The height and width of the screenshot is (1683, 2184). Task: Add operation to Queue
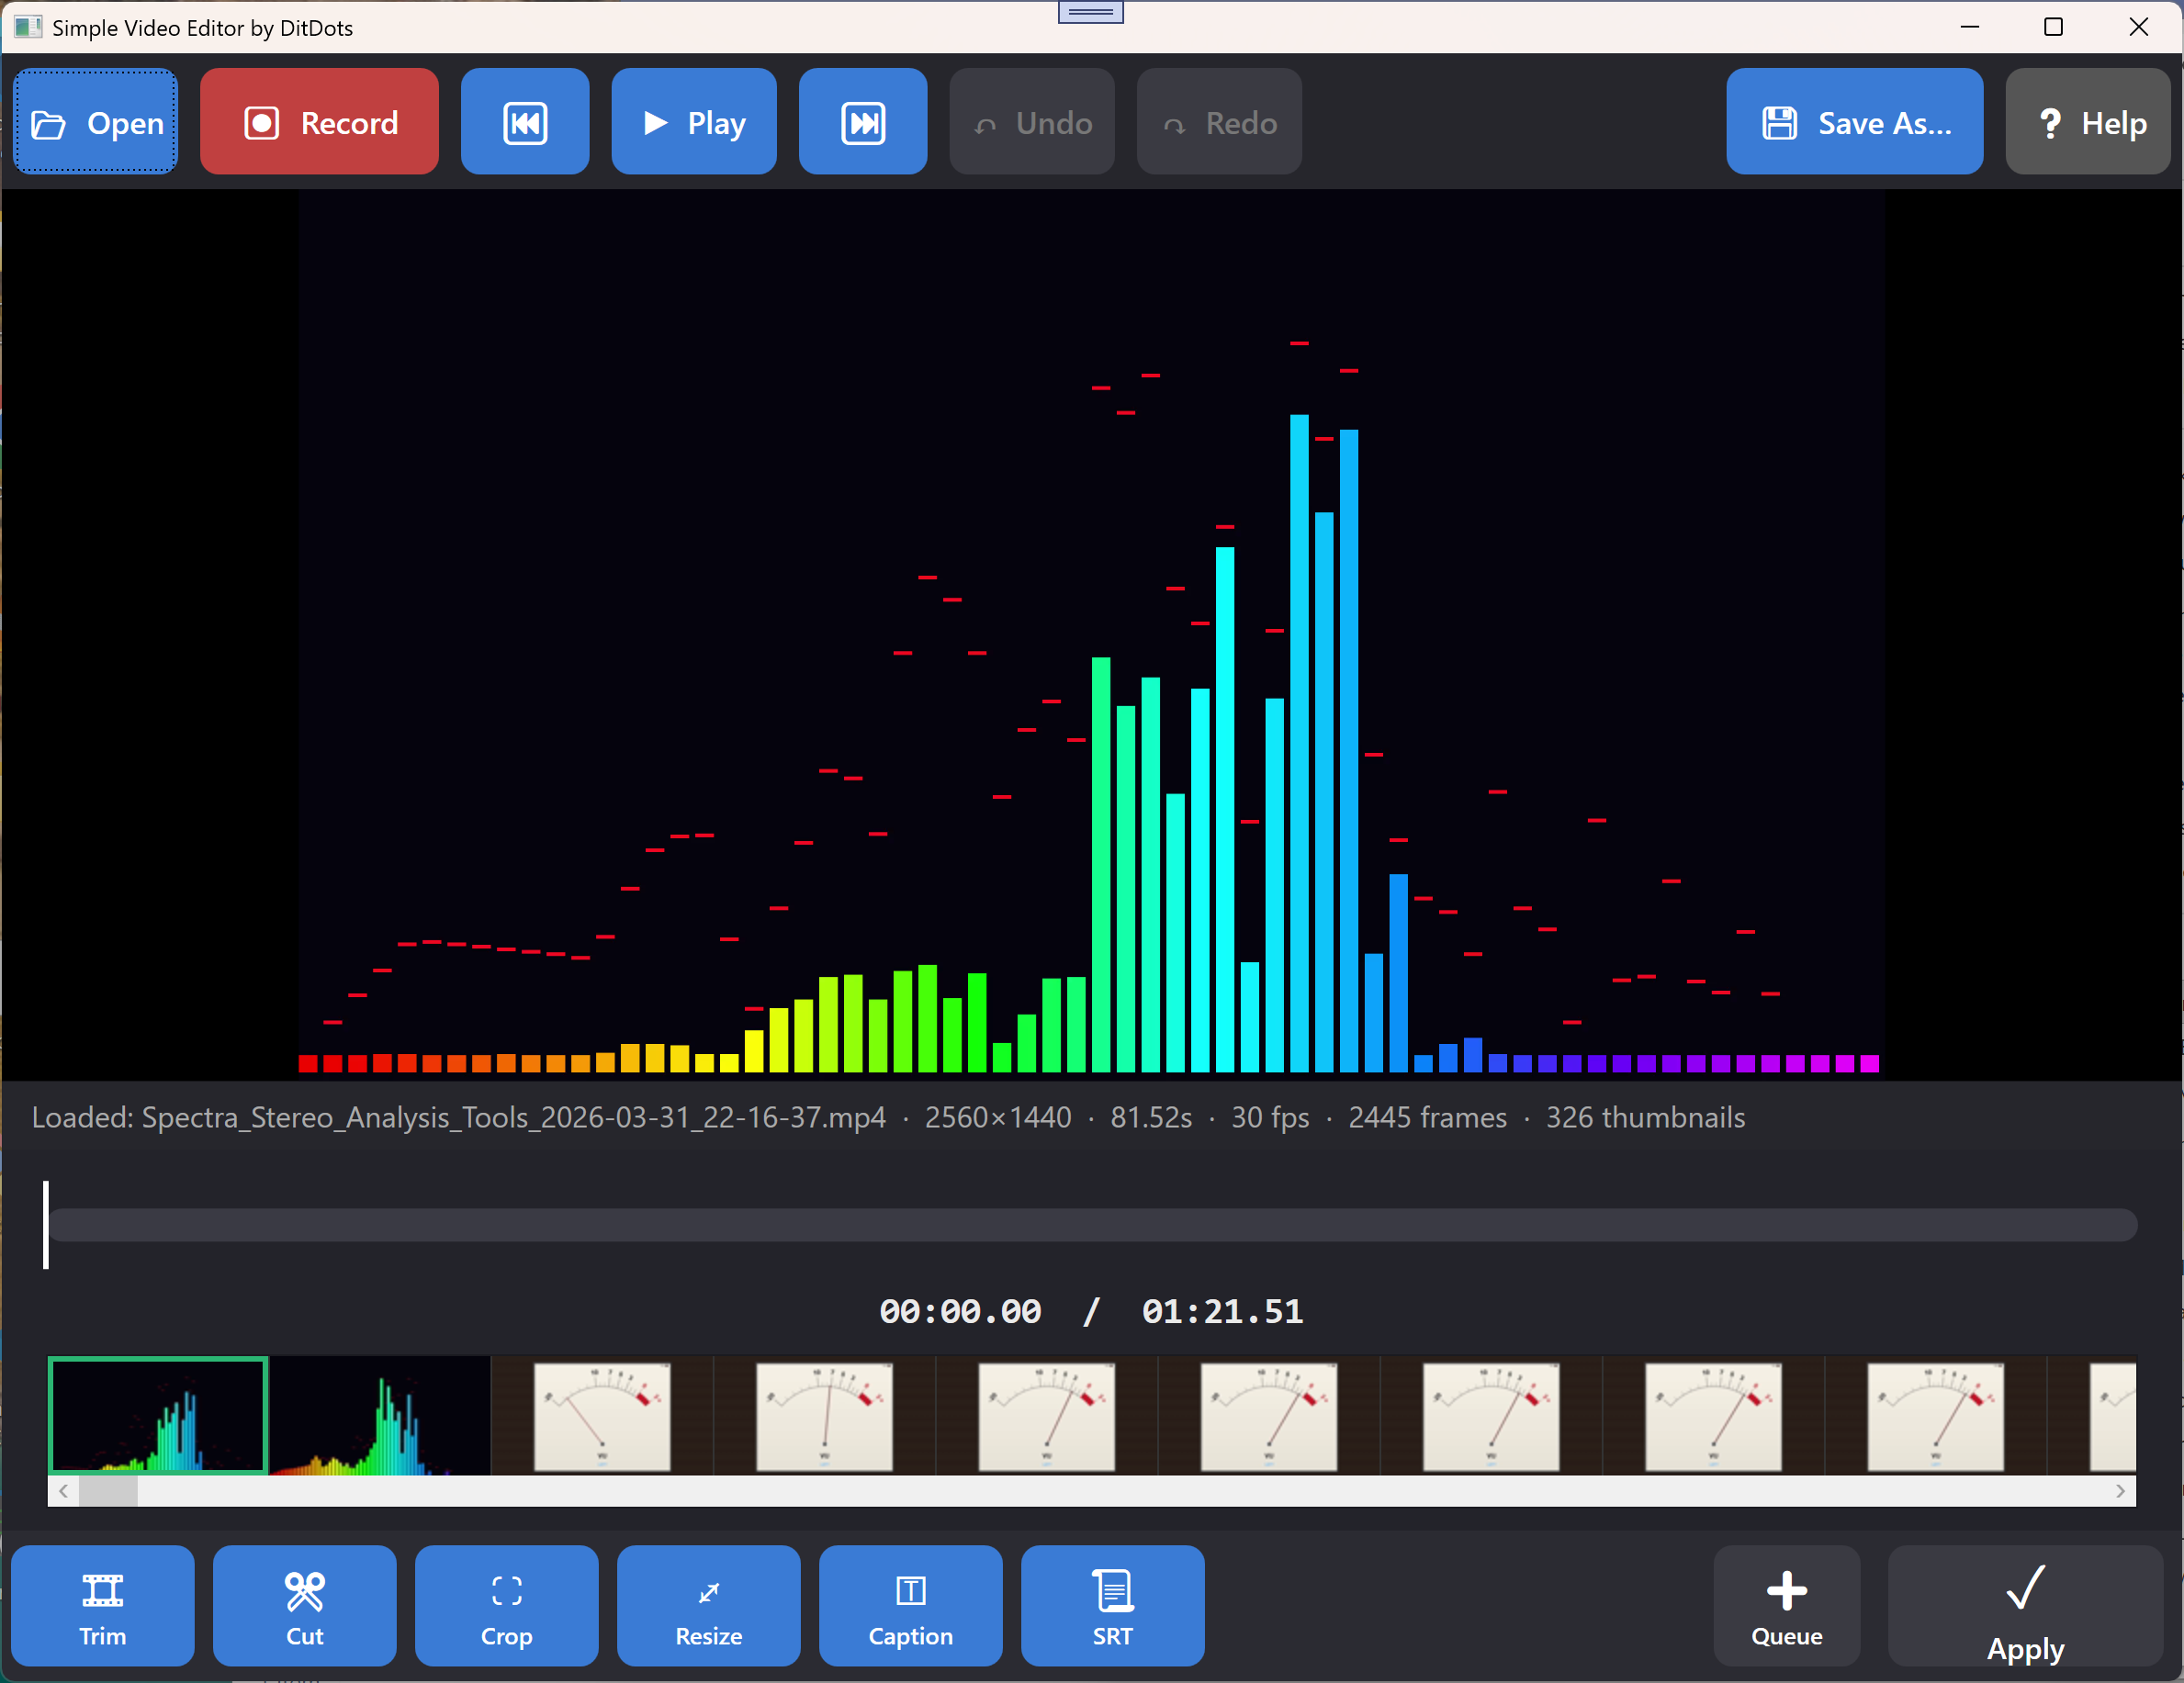click(x=1787, y=1605)
